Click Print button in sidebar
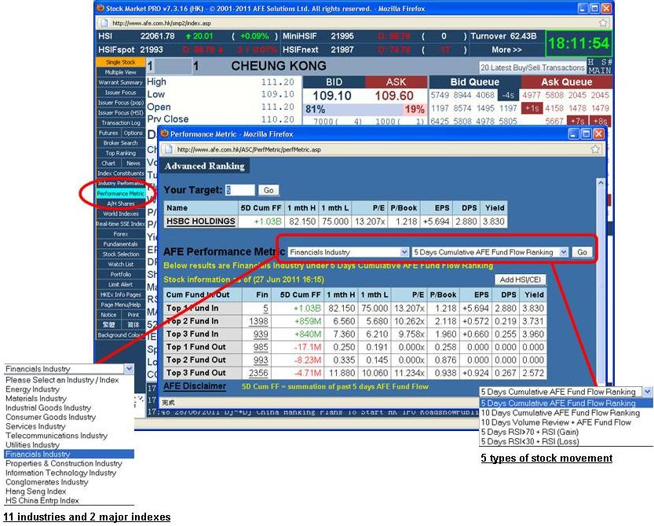Viewport: 654px width, 526px height. pos(133,315)
